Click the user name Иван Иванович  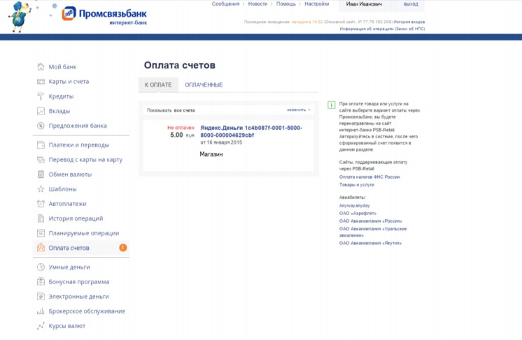point(364,4)
